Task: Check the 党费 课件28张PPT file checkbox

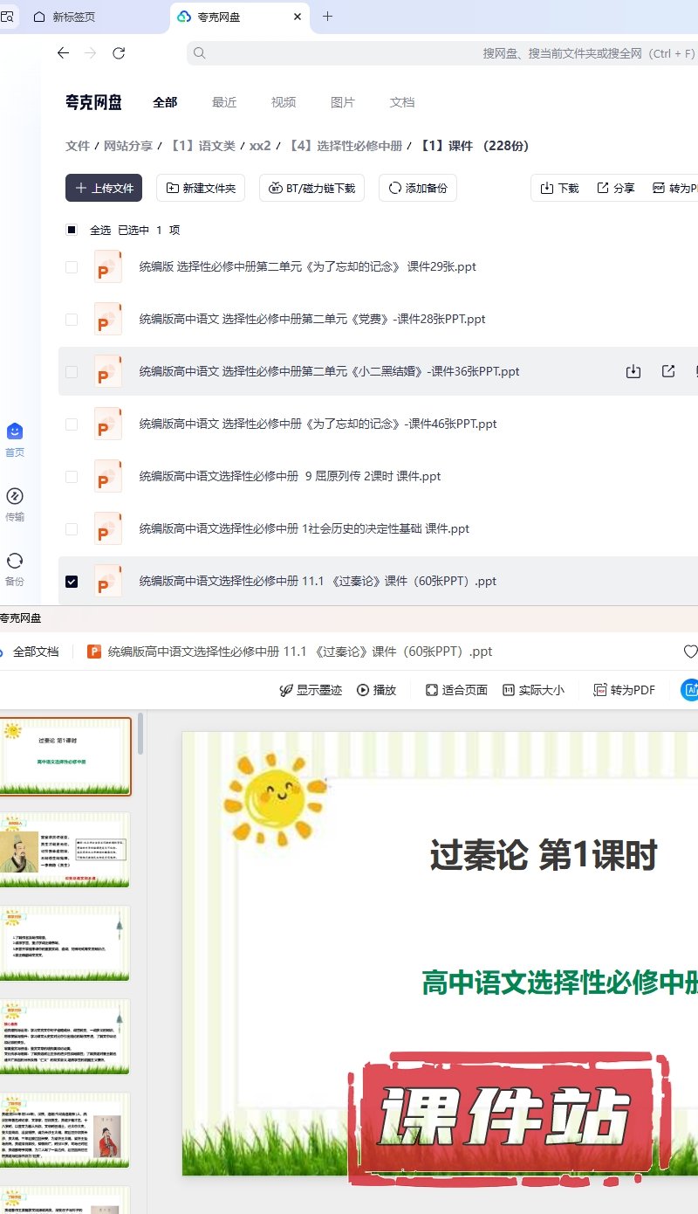Action: 72,320
